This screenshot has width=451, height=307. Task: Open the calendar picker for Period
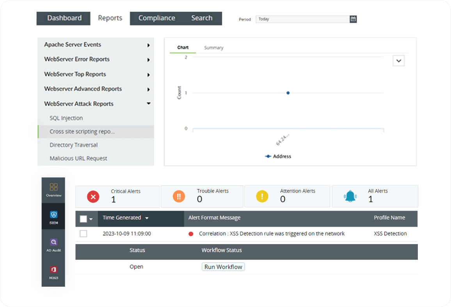(353, 18)
